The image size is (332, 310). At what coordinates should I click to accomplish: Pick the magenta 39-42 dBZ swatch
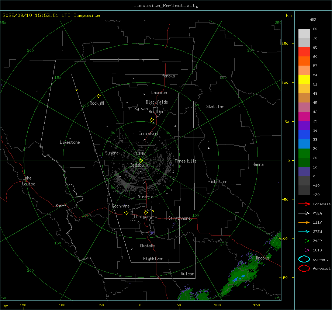click(x=304, y=116)
